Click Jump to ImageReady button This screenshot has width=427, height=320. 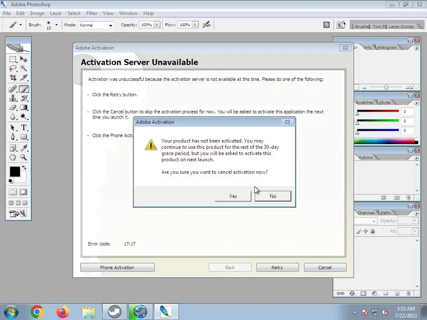click(x=18, y=214)
